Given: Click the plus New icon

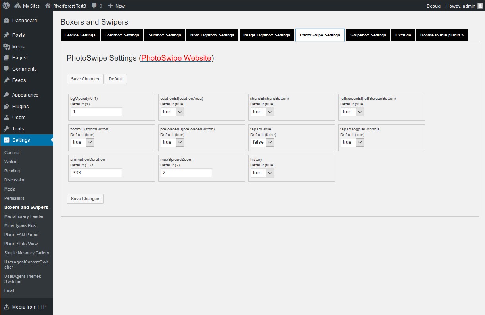Looking at the screenshot, I should [x=111, y=6].
